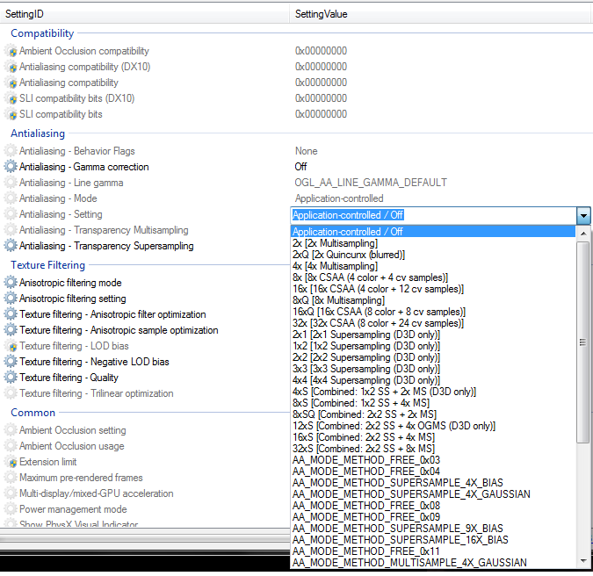The image size is (593, 576).
Task: Click gear icon beside Antialiasing - Behavior Flags
Action: (x=11, y=150)
